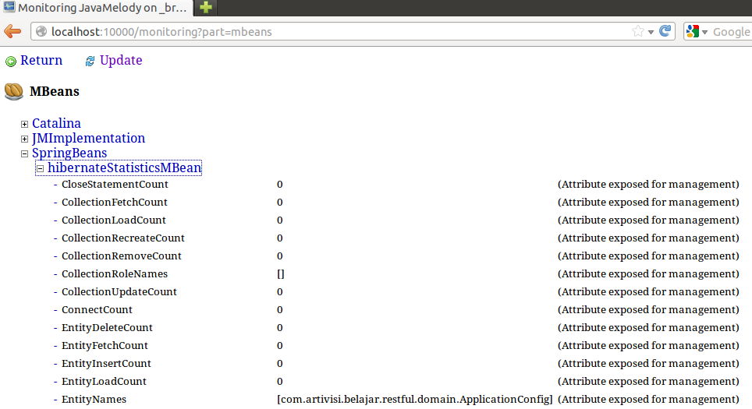Click the MBeans beans icon

pyautogui.click(x=14, y=92)
